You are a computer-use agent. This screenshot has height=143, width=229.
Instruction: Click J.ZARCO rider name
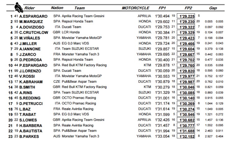(28, 54)
